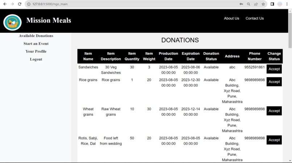This screenshot has width=292, height=163.
Task: Click the Mission Meals title text
Action: coord(49,20)
